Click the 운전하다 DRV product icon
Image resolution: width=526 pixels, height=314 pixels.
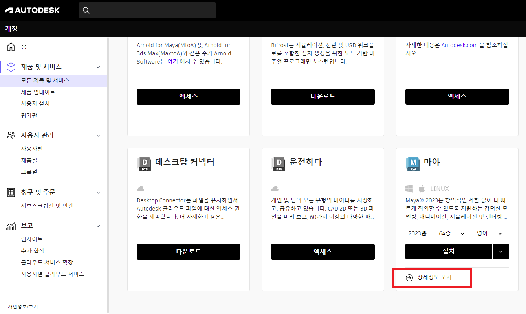(279, 164)
